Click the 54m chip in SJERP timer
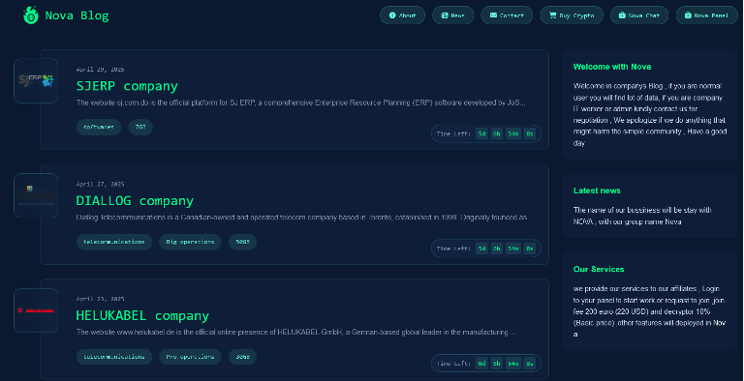The width and height of the screenshot is (744, 381). [x=512, y=134]
